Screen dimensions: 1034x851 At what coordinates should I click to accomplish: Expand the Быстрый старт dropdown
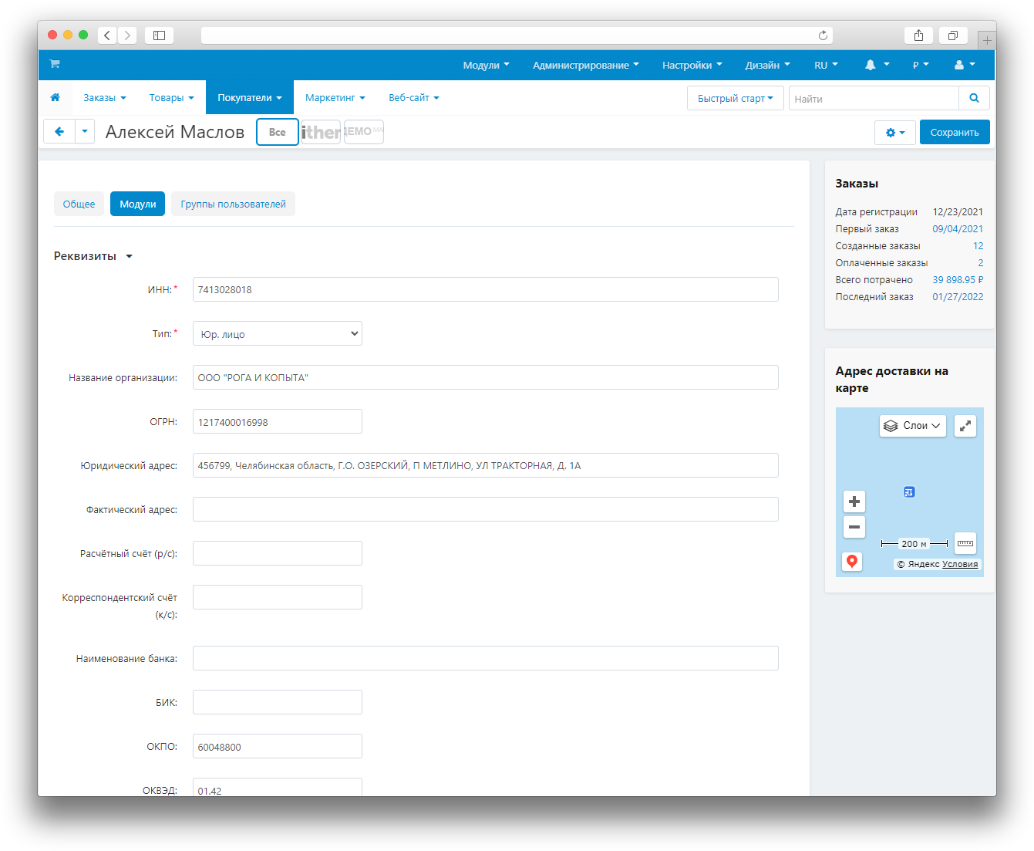[x=735, y=99]
